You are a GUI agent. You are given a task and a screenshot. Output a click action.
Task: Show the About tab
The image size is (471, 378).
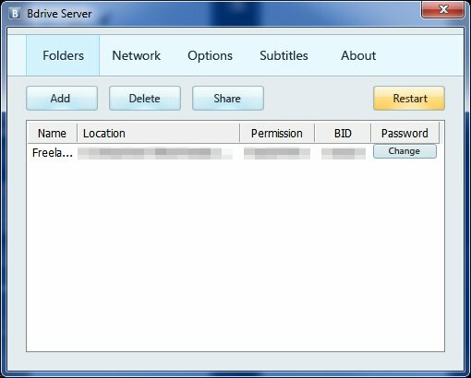pos(358,55)
